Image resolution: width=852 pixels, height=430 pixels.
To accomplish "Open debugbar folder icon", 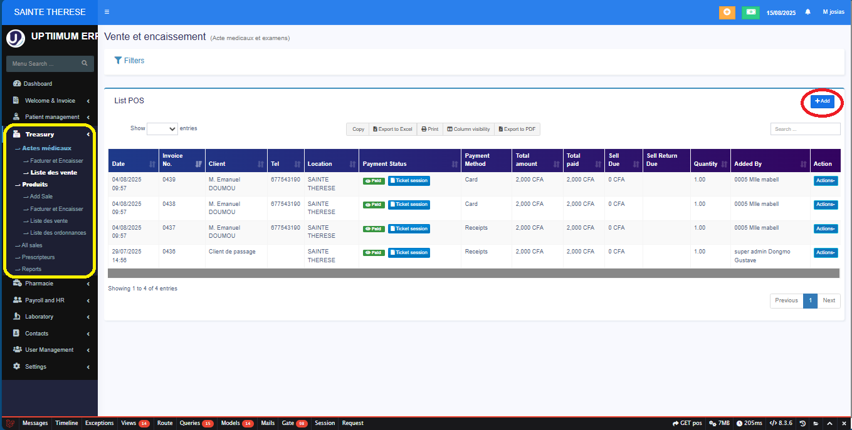I will pyautogui.click(x=816, y=423).
